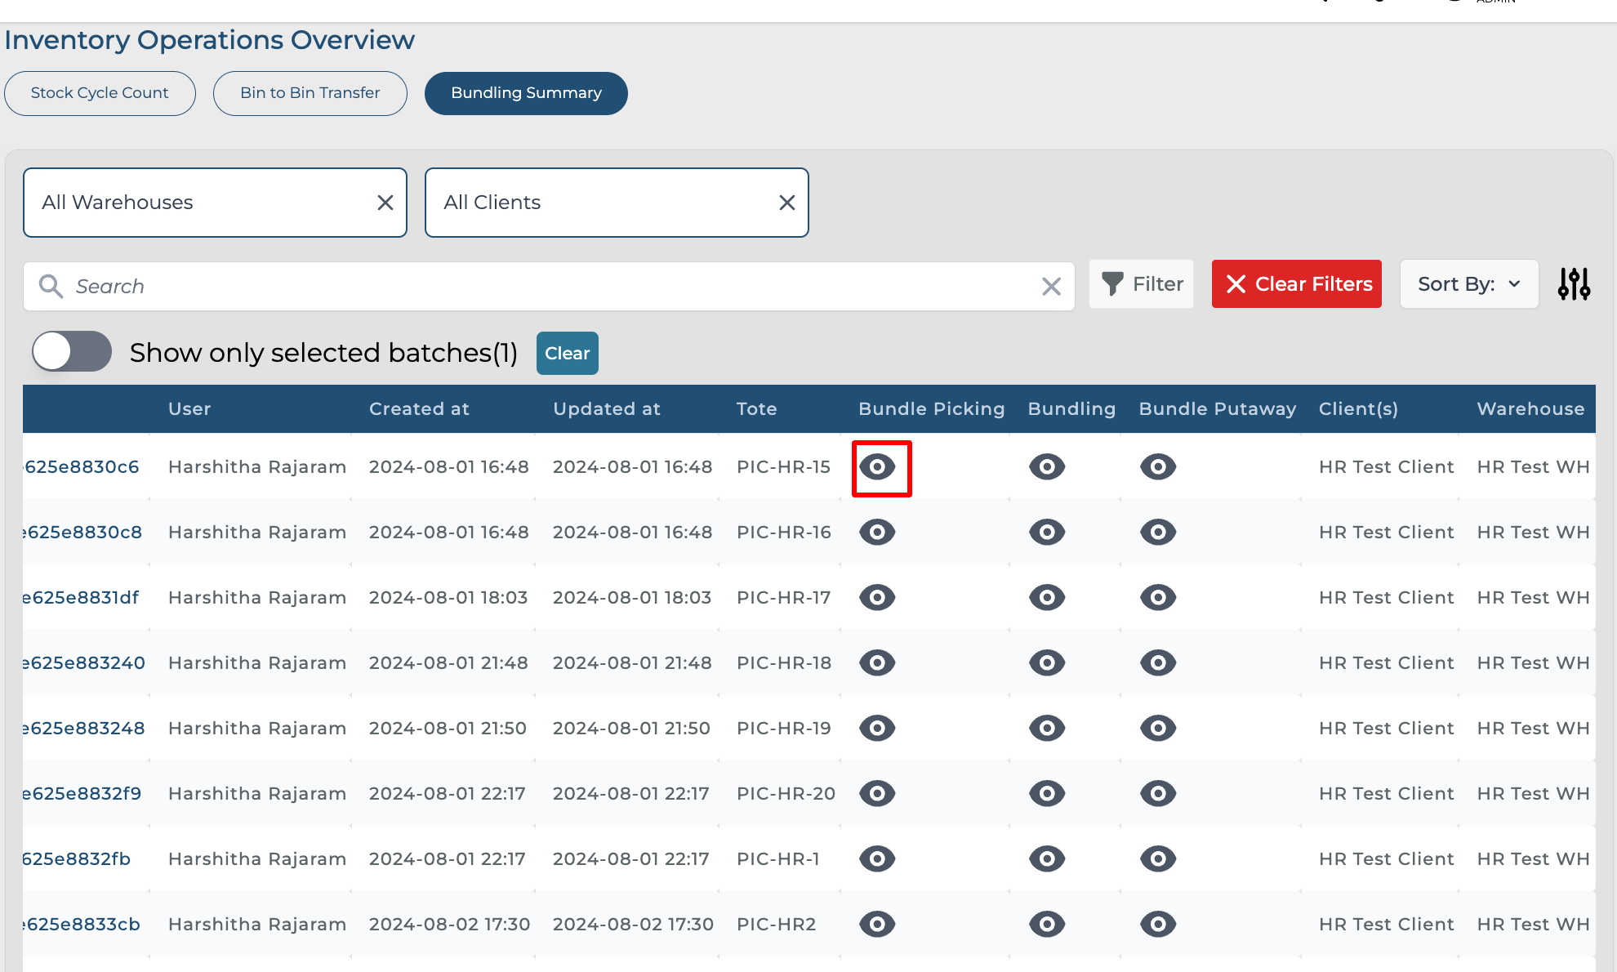Clear the All Warehouses selection

(x=385, y=203)
